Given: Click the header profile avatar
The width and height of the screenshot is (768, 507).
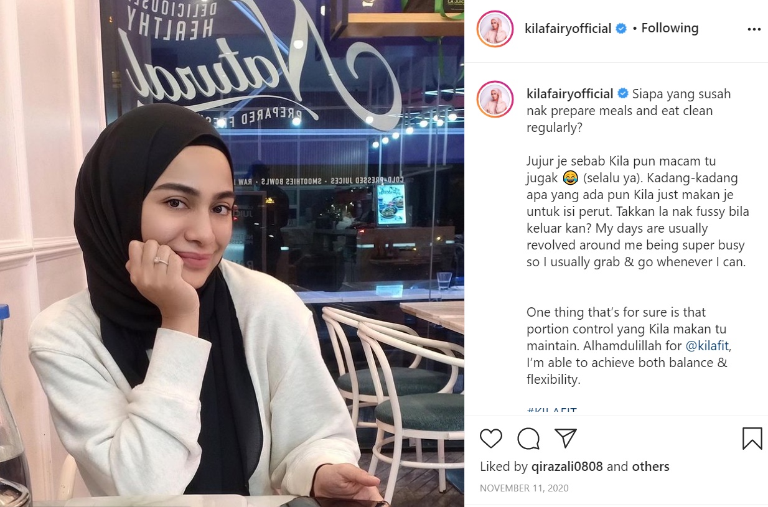Looking at the screenshot, I should (x=495, y=29).
